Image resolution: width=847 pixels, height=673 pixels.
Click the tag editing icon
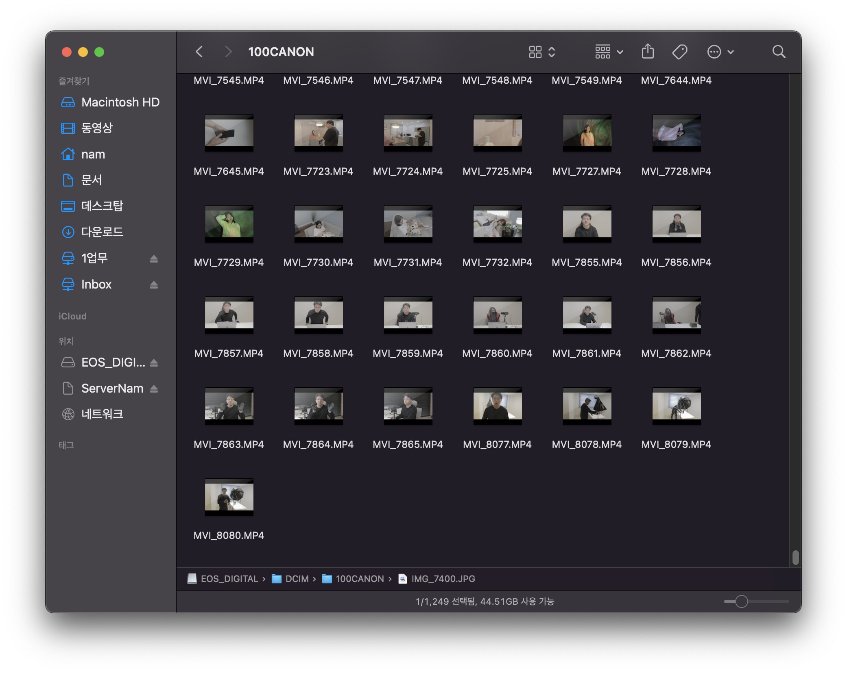680,52
